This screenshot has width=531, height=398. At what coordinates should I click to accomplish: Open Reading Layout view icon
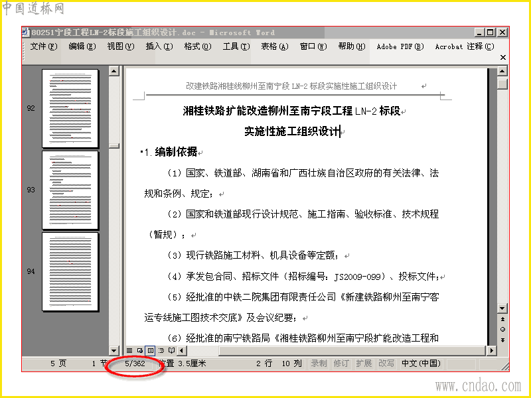171,350
